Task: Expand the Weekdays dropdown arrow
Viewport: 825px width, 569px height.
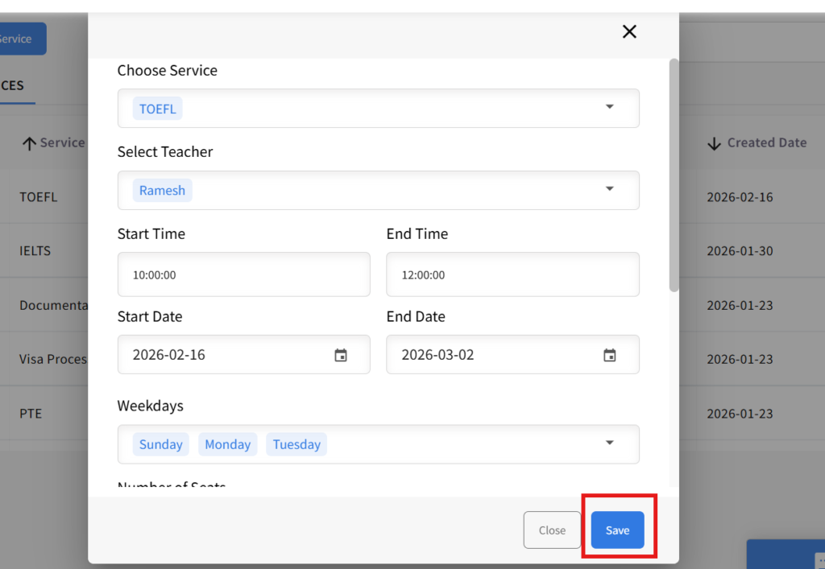Action: pos(609,443)
